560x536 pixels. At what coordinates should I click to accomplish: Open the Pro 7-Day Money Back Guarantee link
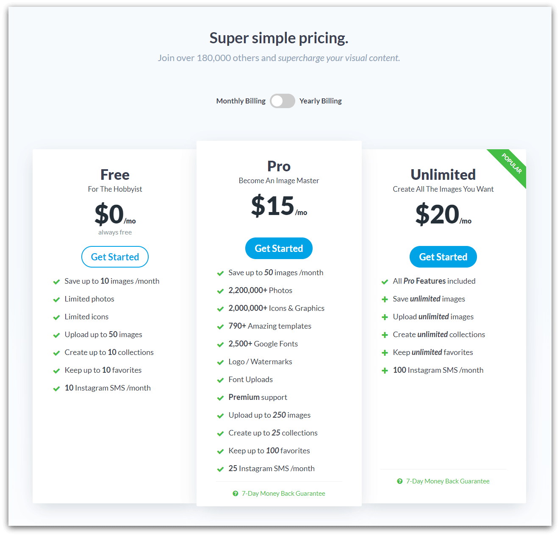(283, 493)
